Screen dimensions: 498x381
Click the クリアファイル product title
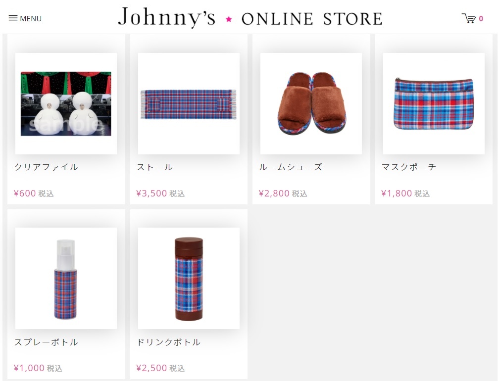coord(46,167)
